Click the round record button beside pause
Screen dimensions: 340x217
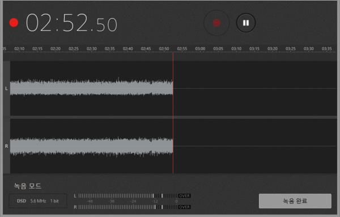216,23
